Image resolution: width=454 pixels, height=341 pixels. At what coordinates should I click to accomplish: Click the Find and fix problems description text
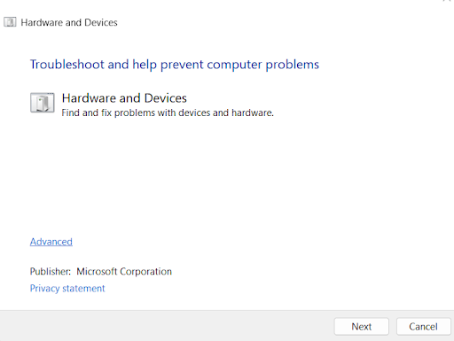(x=168, y=112)
